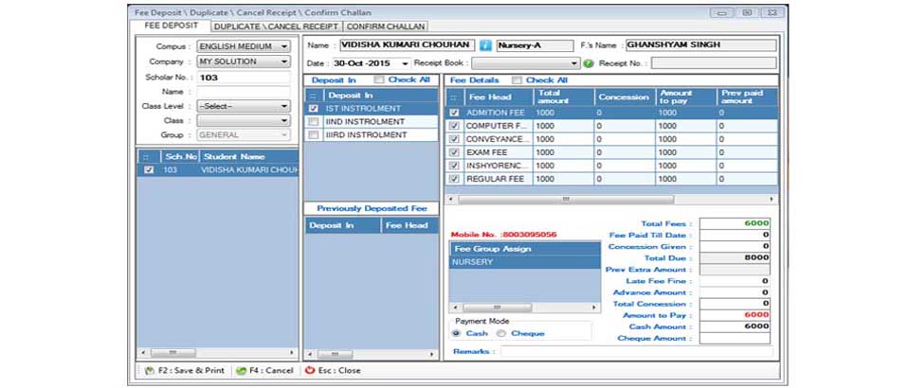908x388 pixels.
Task: Click the Save & Print floppy icon
Action: (x=149, y=371)
